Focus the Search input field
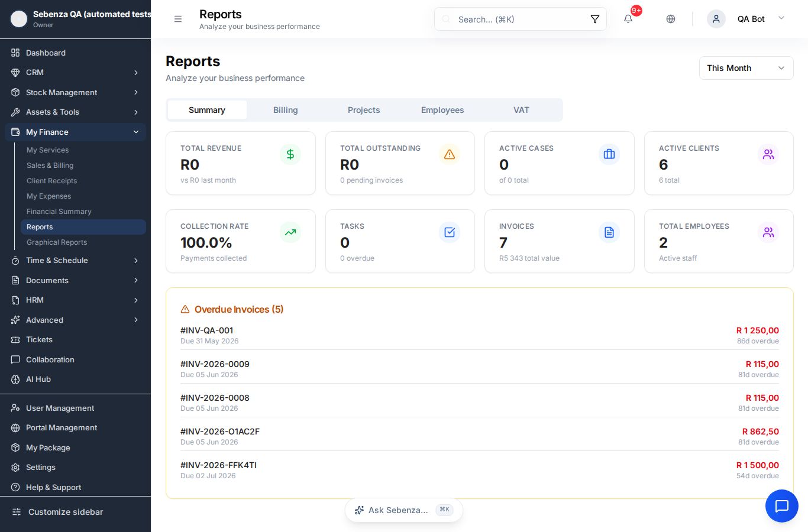The width and height of the screenshot is (808, 532). point(521,19)
